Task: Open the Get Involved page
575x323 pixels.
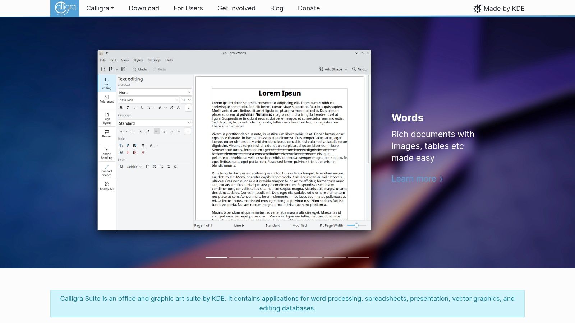Action: coord(236,8)
